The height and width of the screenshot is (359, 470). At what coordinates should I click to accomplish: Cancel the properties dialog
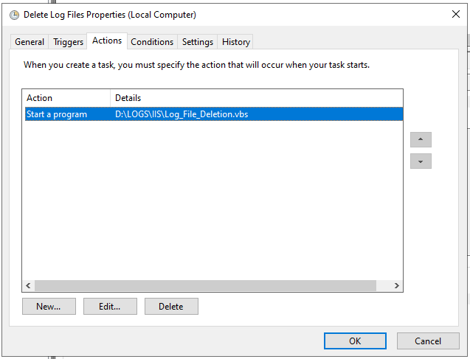click(428, 341)
